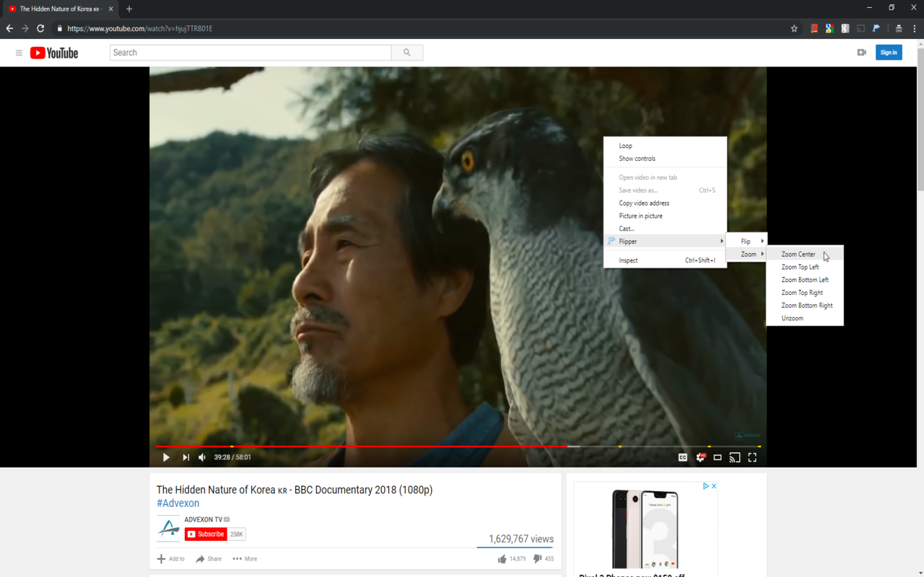Viewport: 924px width, 577px height.
Task: Go to the YouTube home logo
Action: click(x=54, y=53)
